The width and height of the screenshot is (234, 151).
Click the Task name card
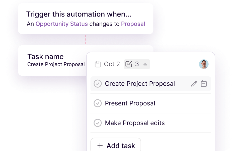50,60
